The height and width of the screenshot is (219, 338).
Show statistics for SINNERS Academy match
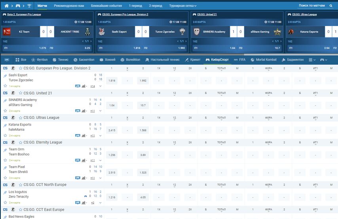(84, 111)
